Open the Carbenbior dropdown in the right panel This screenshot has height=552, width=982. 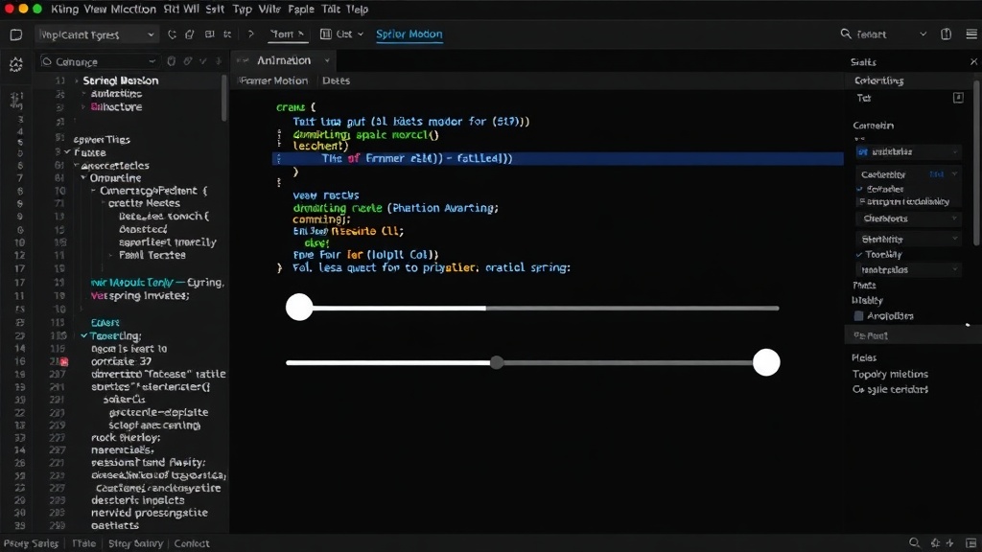coord(908,174)
